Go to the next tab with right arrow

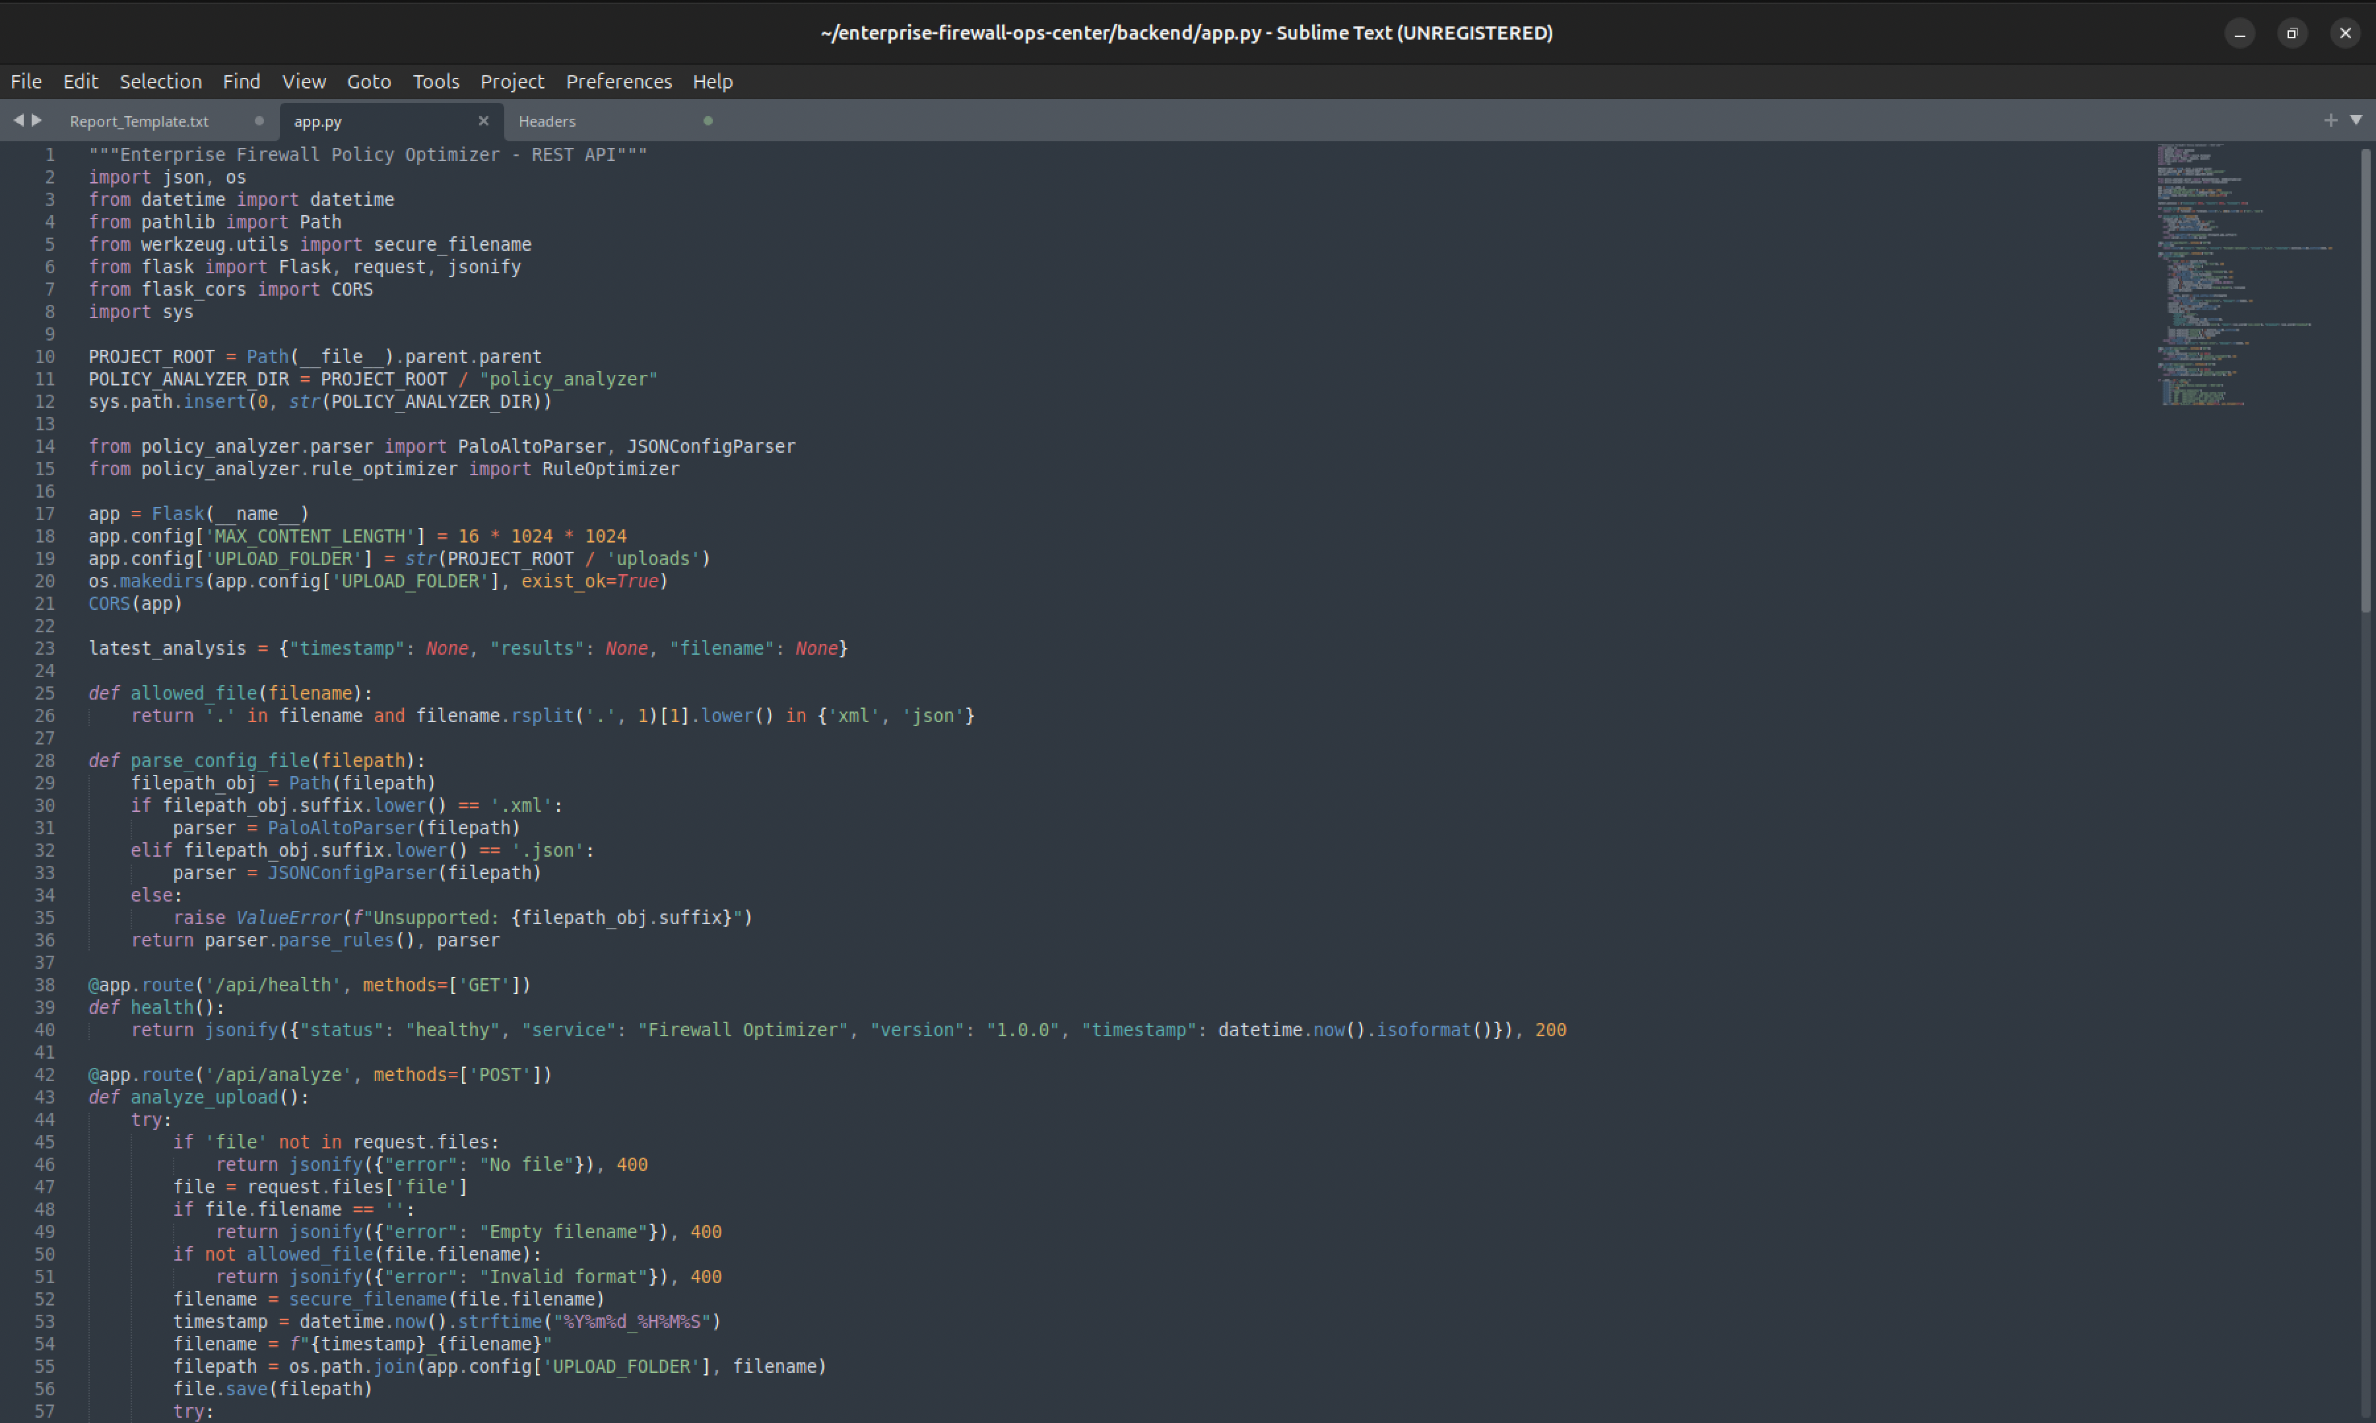36,120
